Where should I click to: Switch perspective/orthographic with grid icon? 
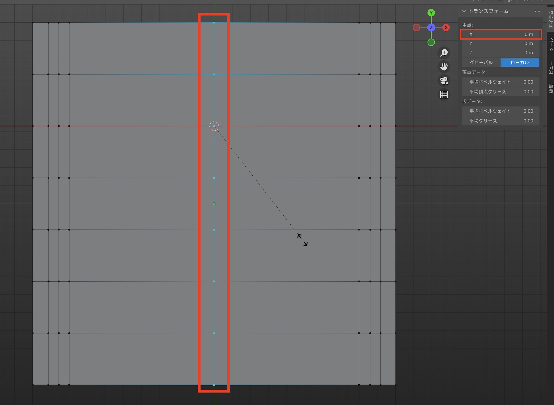[x=444, y=95]
